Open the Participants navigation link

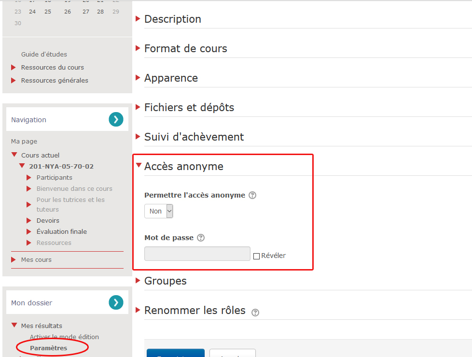coord(54,178)
